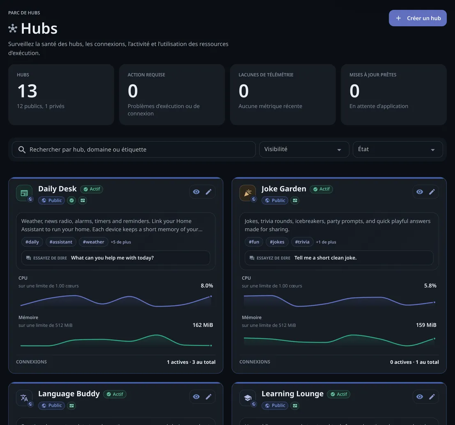Image resolution: width=455 pixels, height=425 pixels.
Task: Click the Actif status badge on Daily Desk
Action: coord(92,189)
